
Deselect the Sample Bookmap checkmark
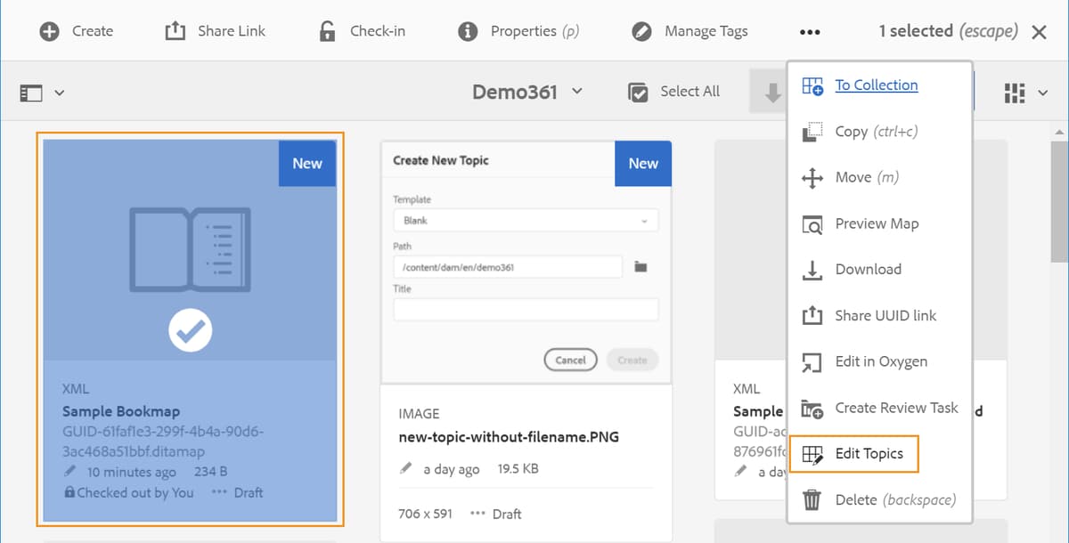pyautogui.click(x=190, y=329)
